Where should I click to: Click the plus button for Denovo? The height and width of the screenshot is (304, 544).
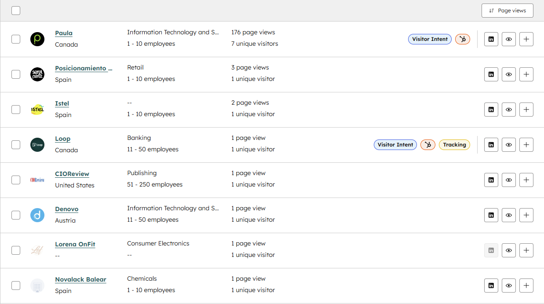pyautogui.click(x=526, y=215)
